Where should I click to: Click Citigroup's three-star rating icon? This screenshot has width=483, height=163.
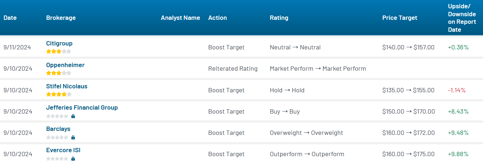[59, 52]
